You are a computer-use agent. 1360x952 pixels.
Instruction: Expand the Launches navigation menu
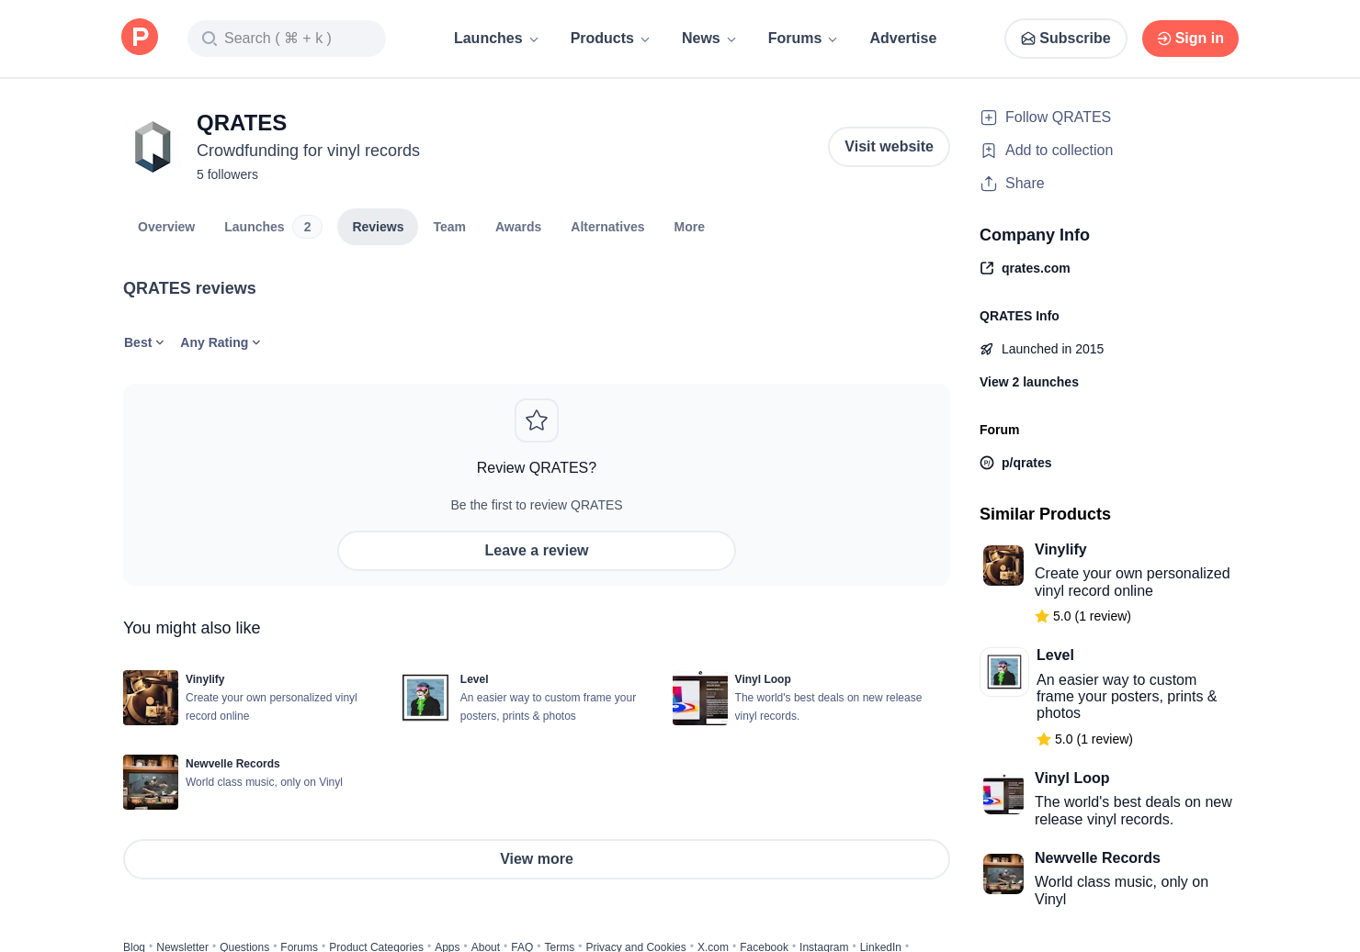(x=496, y=39)
